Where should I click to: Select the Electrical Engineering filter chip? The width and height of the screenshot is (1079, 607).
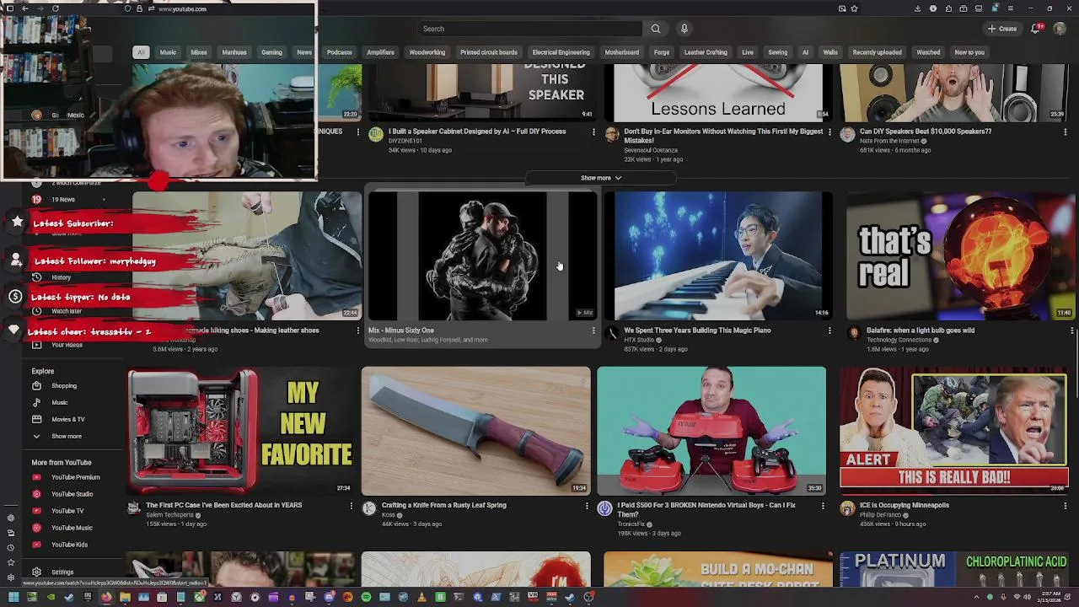pos(561,52)
